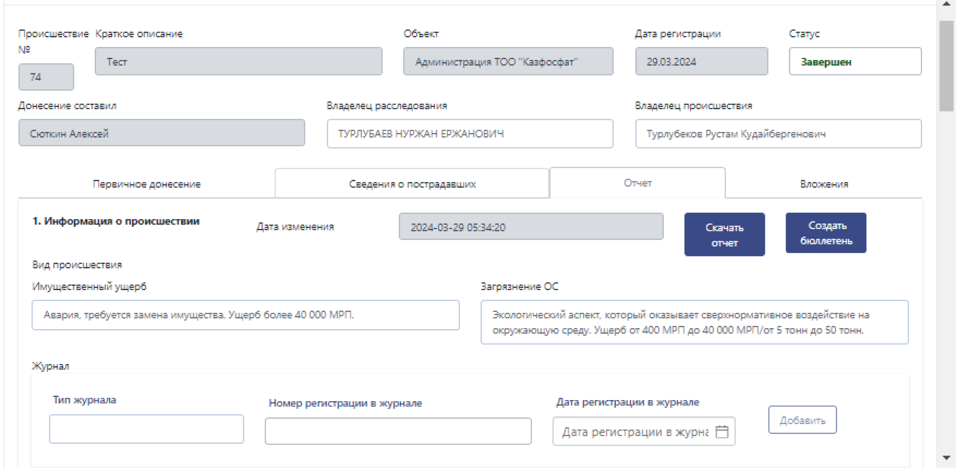Screen dimensions: 958x469
Task: Open the Загрязнение ОС selection field
Action: pos(695,322)
